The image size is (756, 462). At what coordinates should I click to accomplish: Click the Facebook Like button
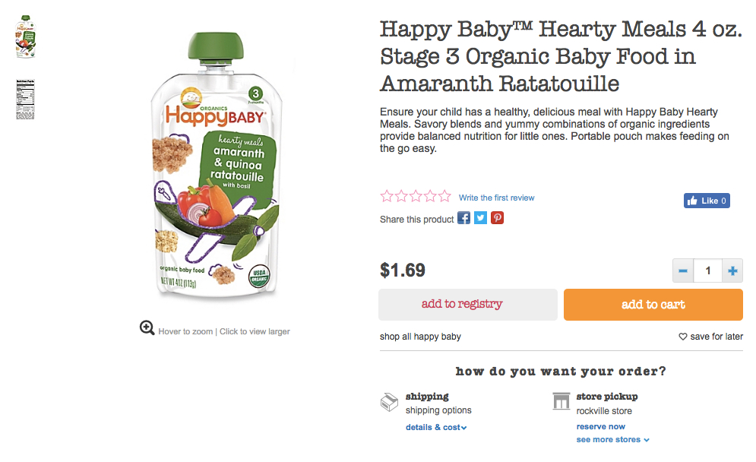coord(707,201)
